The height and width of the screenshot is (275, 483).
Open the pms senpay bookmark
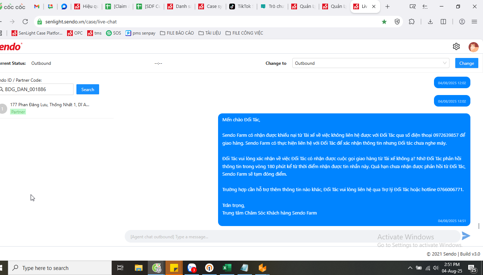pos(141,33)
